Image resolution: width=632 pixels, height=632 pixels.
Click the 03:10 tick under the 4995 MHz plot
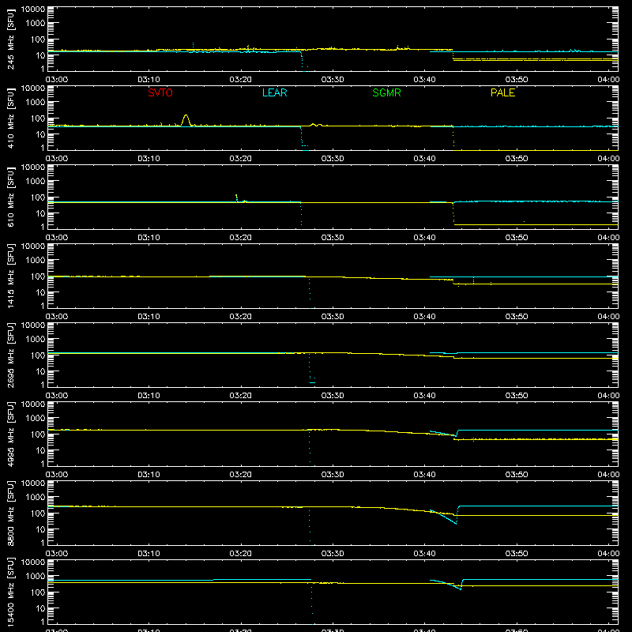(149, 475)
